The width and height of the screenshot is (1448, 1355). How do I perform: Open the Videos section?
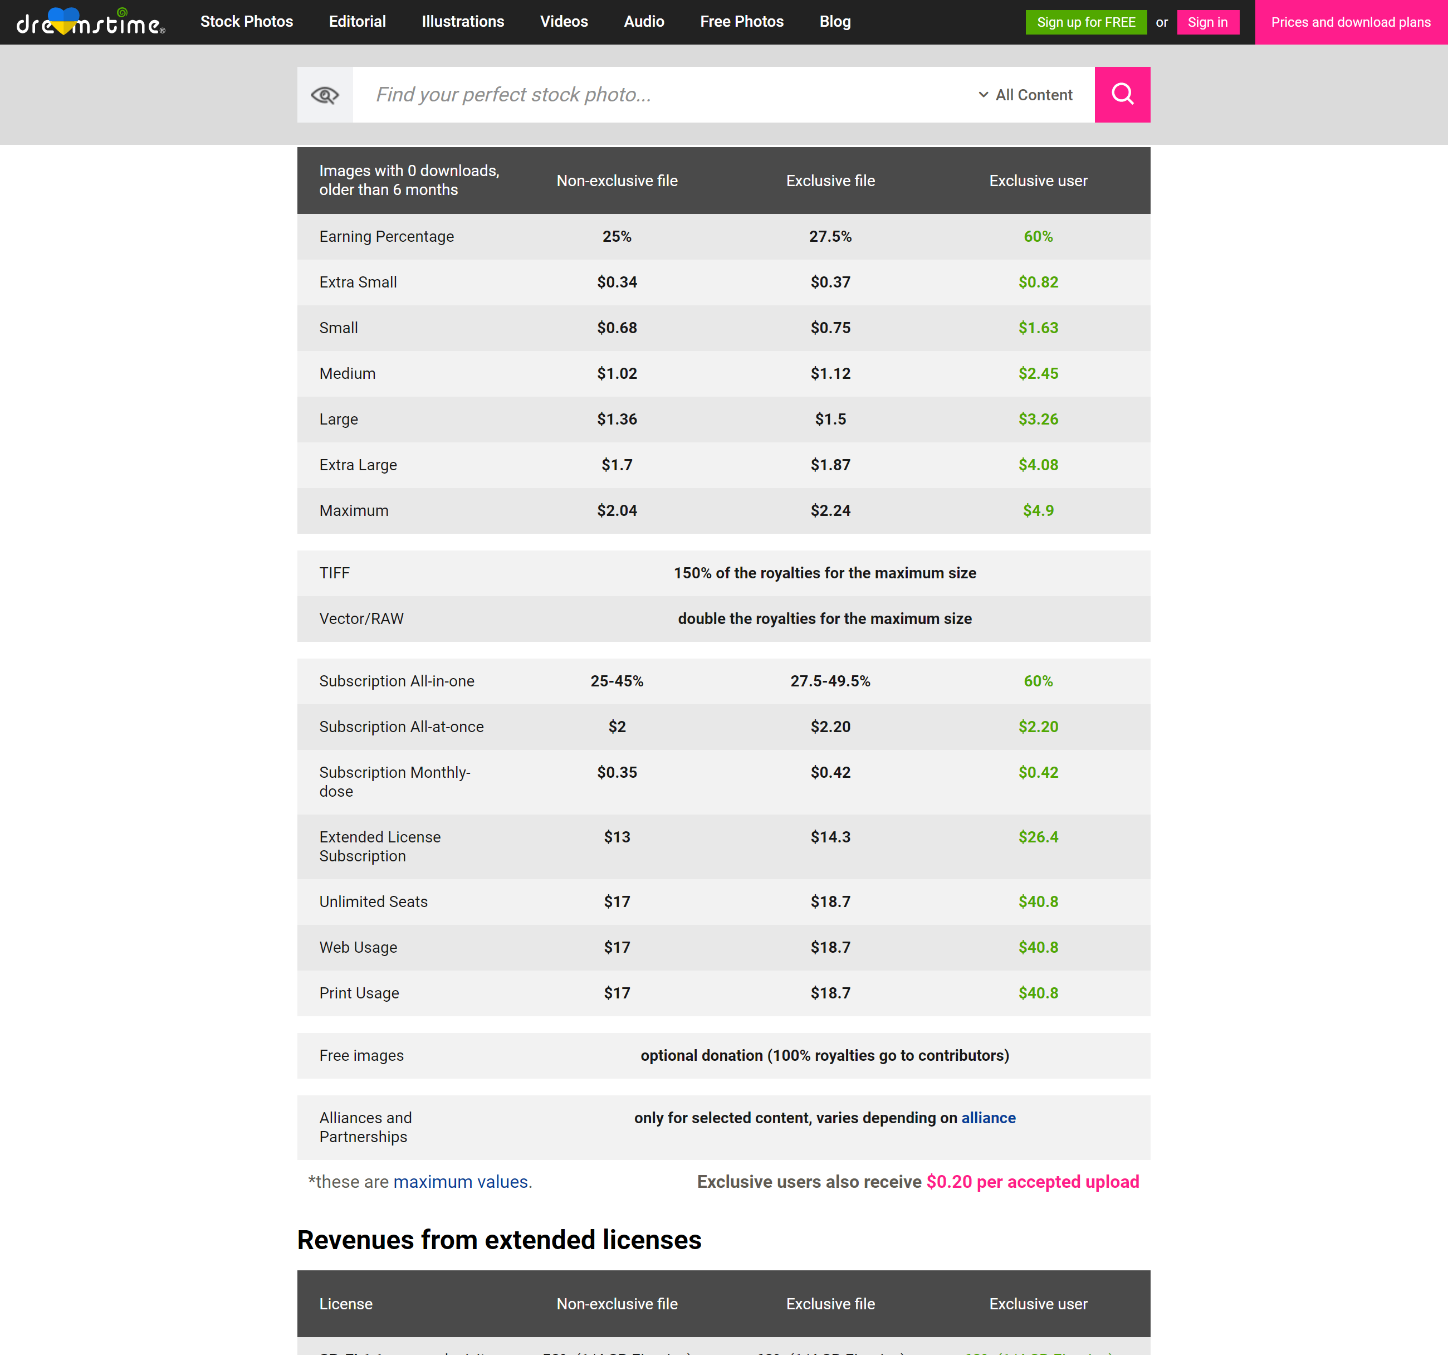coord(564,22)
